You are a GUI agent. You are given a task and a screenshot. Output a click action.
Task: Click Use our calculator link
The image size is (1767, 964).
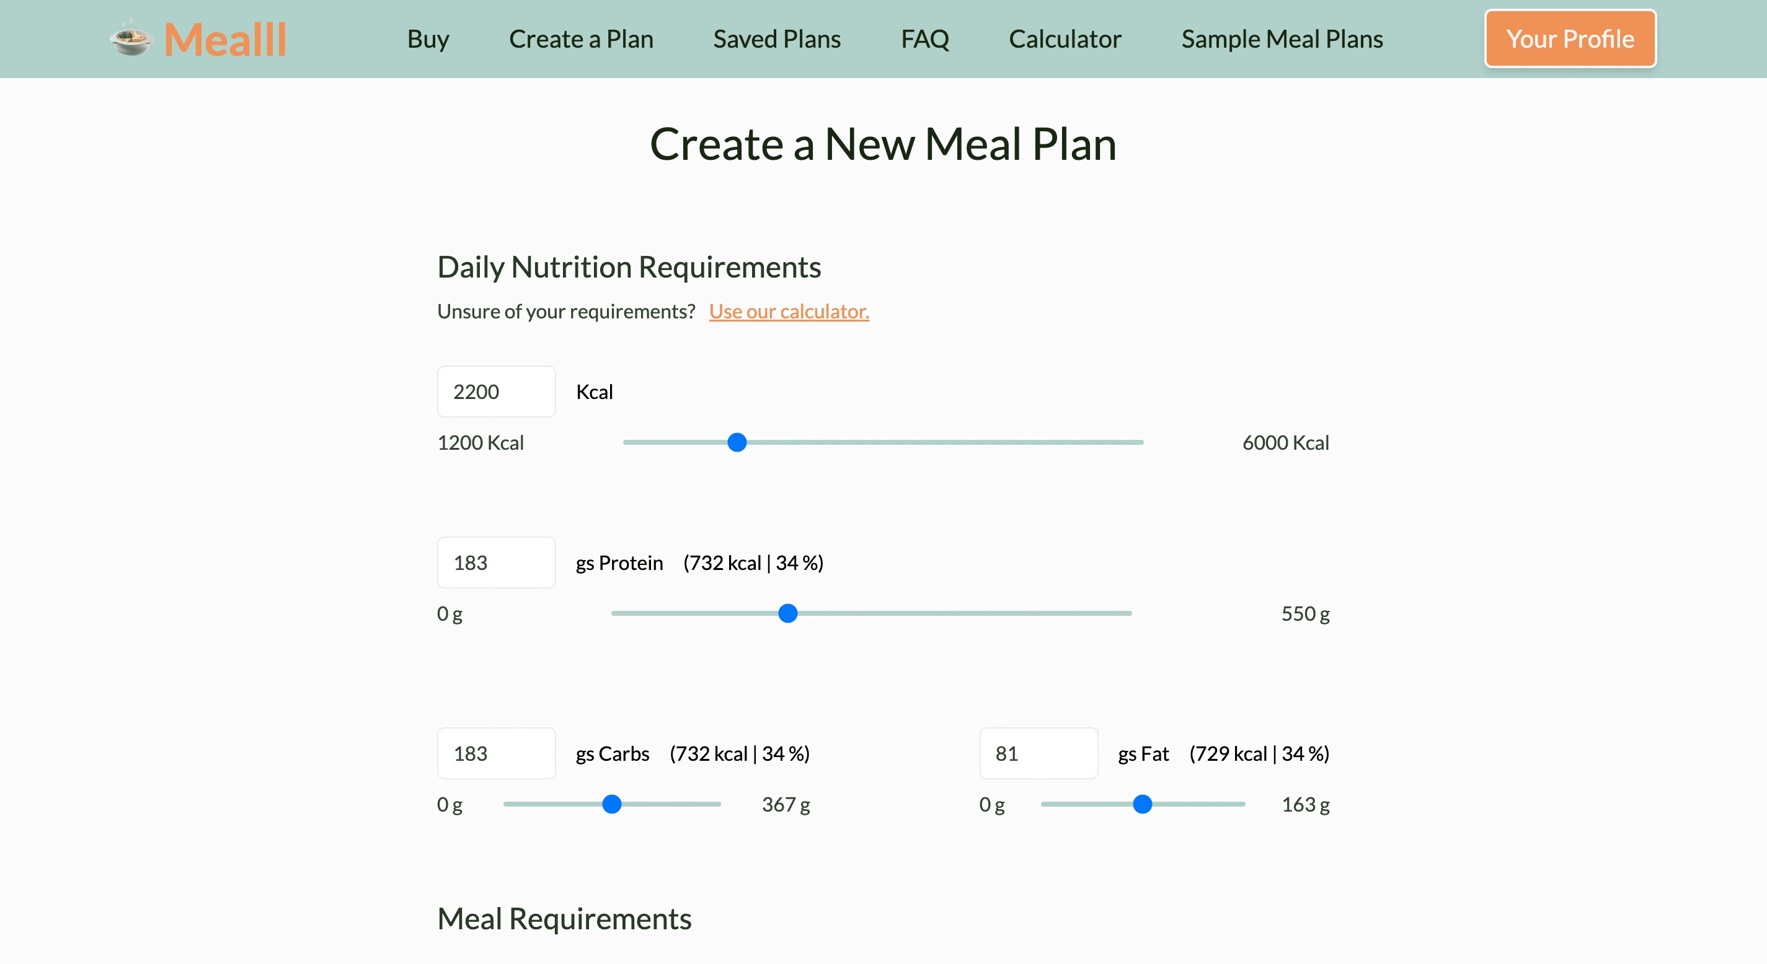point(789,311)
